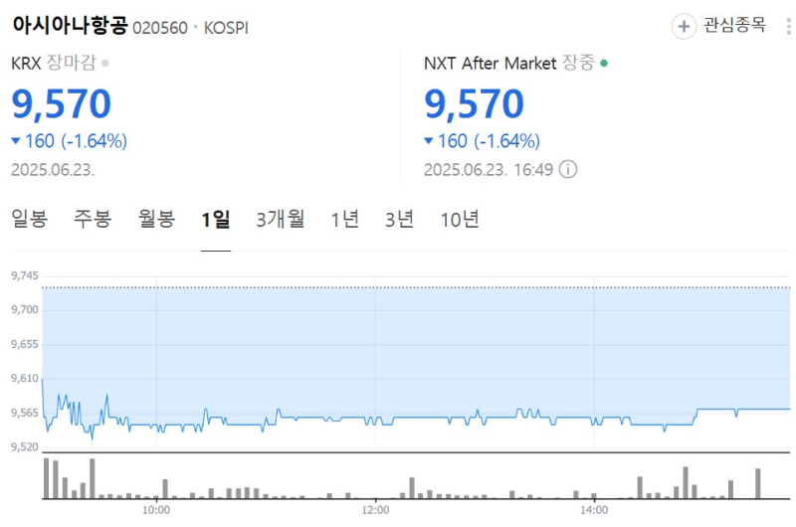
Task: Click the KRX down-arrow change indicator
Action: pos(16,141)
